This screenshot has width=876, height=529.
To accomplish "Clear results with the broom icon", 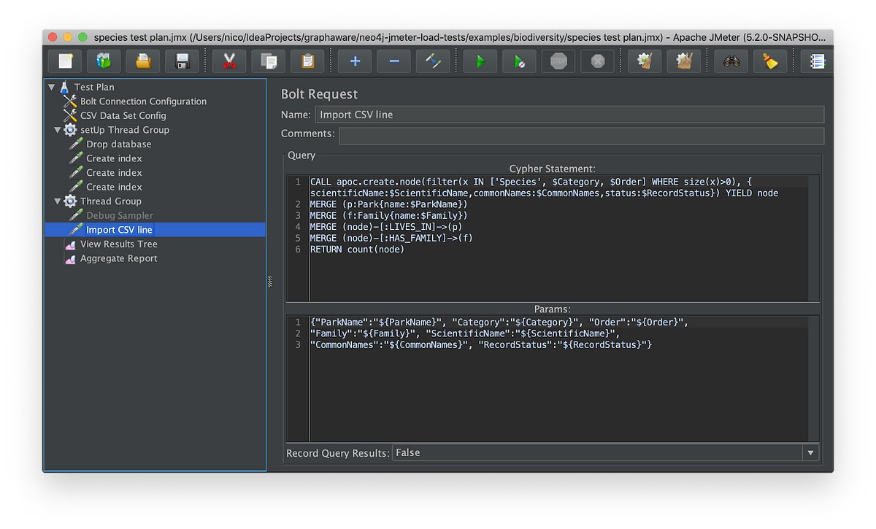I will pos(770,61).
